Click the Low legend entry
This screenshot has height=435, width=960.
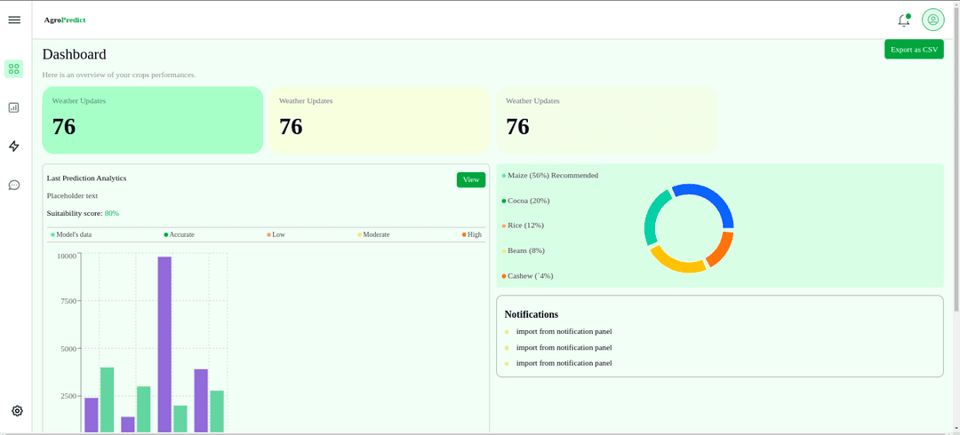pyautogui.click(x=276, y=234)
